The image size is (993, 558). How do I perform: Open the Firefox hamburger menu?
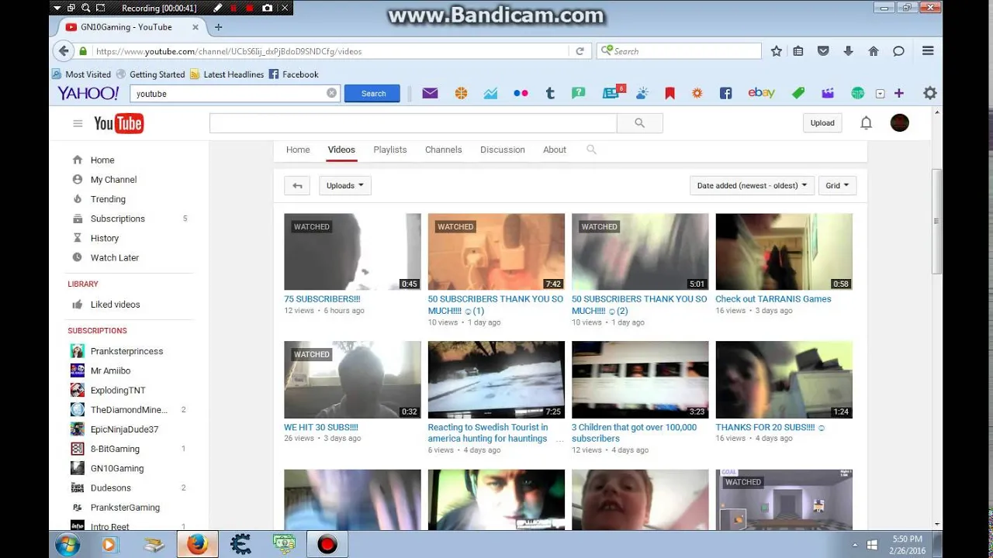pyautogui.click(x=928, y=51)
